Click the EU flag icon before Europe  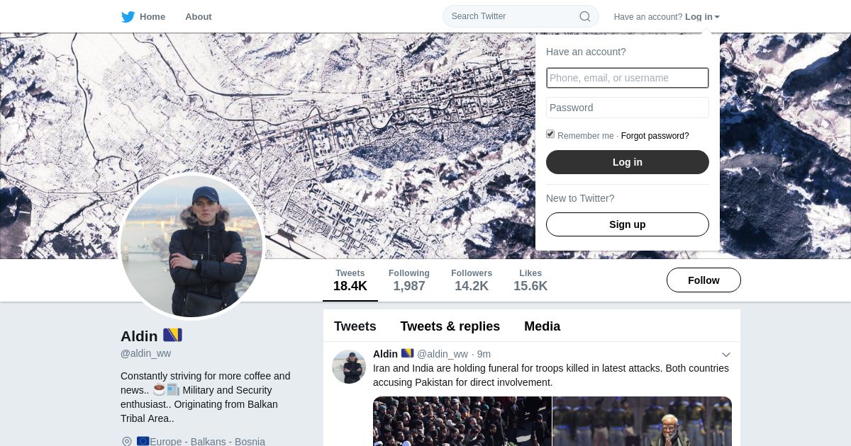click(143, 441)
